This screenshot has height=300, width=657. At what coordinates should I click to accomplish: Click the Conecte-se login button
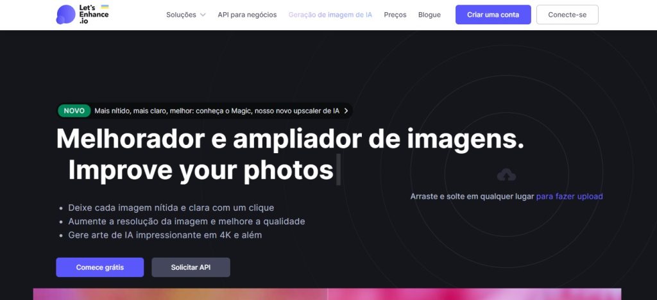click(x=567, y=15)
